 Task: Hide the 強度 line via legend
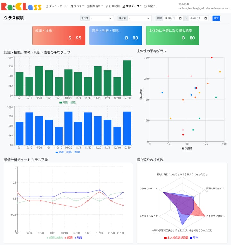coord(78,238)
